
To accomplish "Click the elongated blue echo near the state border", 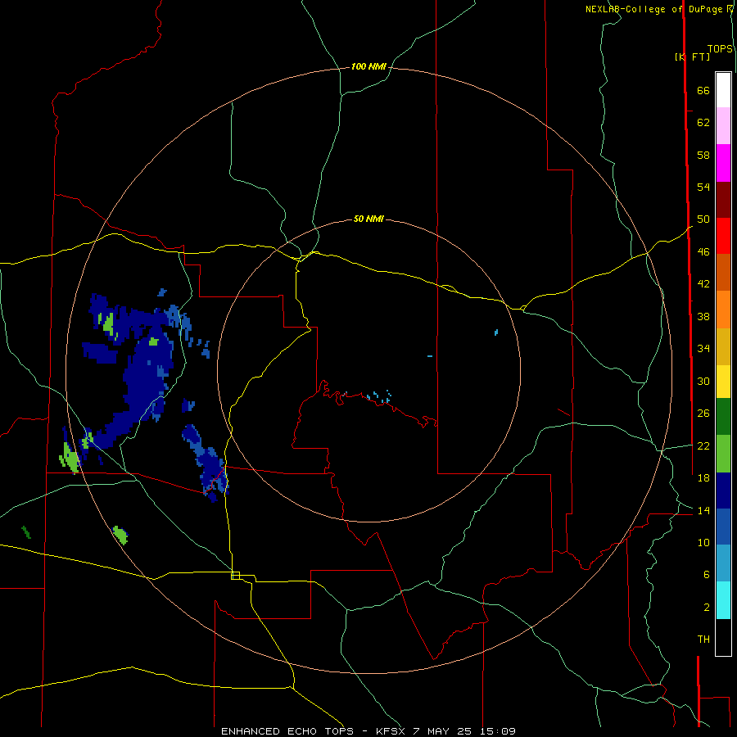I will (207, 463).
